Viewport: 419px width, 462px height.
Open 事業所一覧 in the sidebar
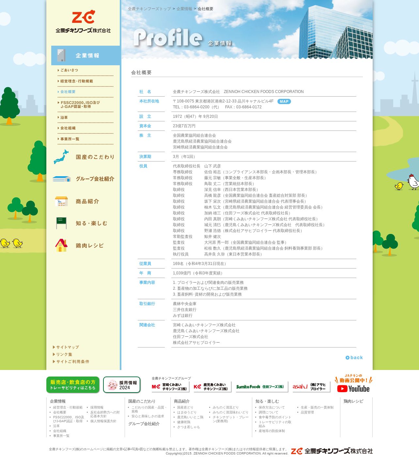[x=69, y=139]
